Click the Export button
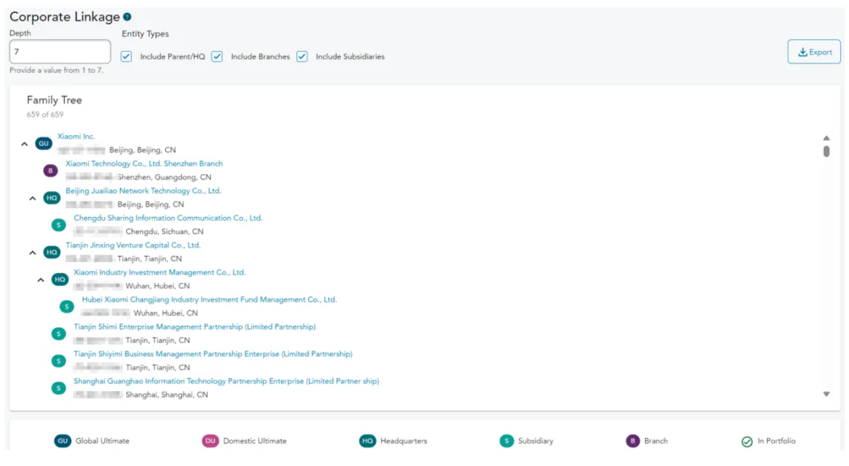Image resolution: width=849 pixels, height=466 pixels. click(x=814, y=52)
